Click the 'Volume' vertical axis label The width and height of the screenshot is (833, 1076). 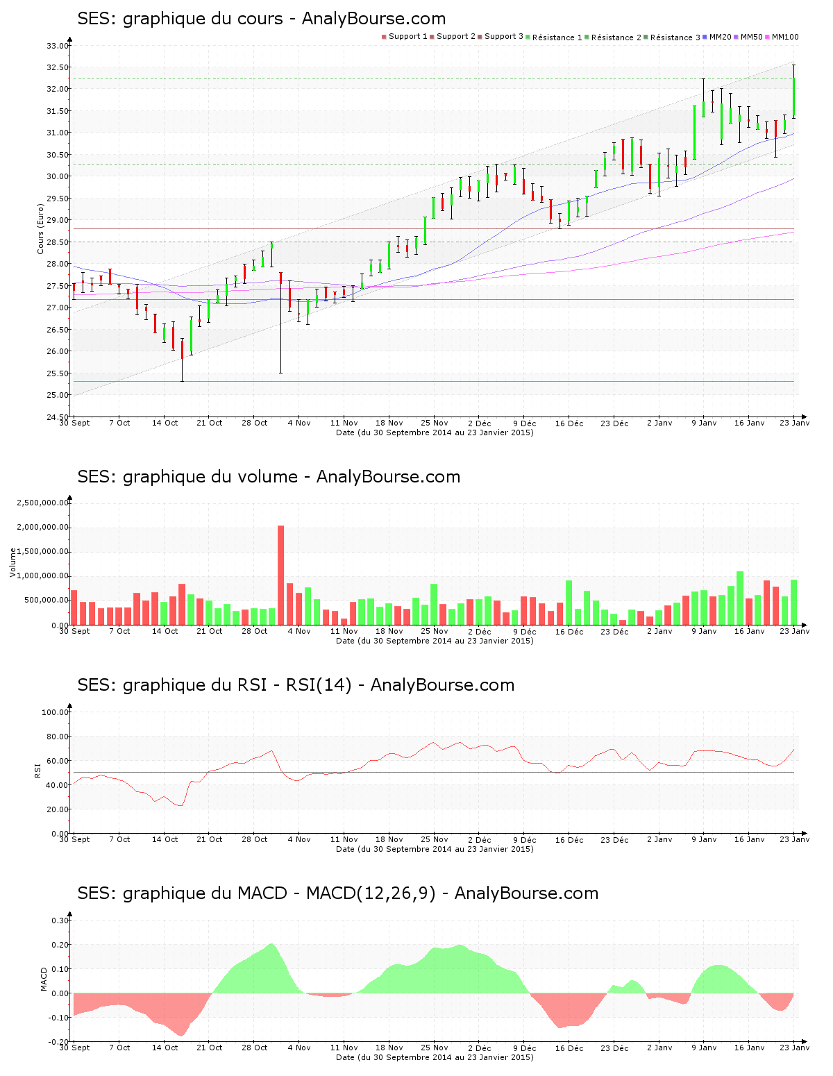12,563
